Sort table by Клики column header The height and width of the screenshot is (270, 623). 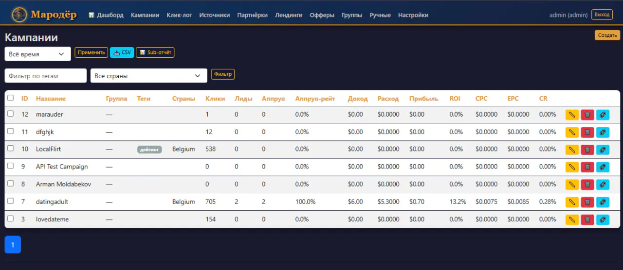(x=215, y=99)
